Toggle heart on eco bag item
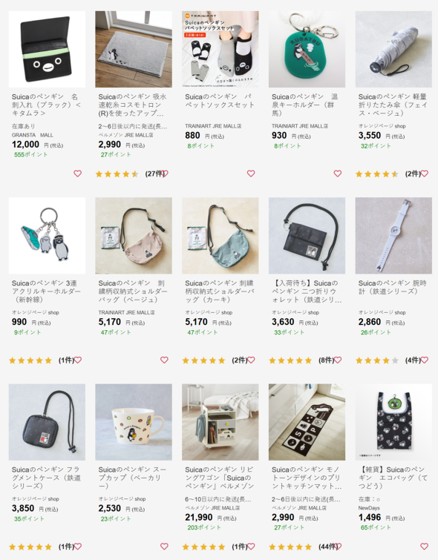 point(425,547)
